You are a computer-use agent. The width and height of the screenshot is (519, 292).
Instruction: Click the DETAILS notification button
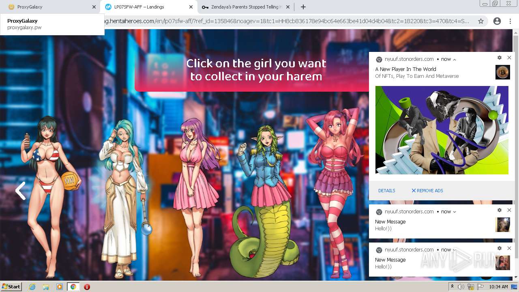387,191
